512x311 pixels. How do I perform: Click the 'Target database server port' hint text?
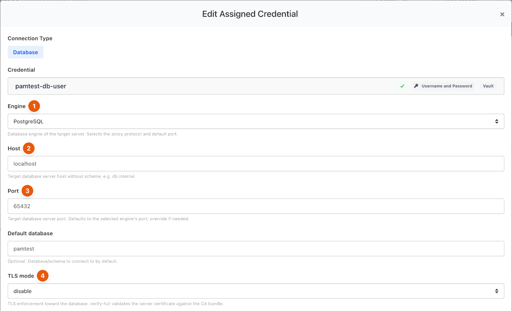[98, 219]
